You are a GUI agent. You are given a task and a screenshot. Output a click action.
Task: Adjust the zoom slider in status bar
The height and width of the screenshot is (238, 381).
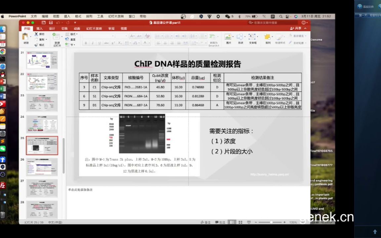pyautogui.click(x=272, y=222)
